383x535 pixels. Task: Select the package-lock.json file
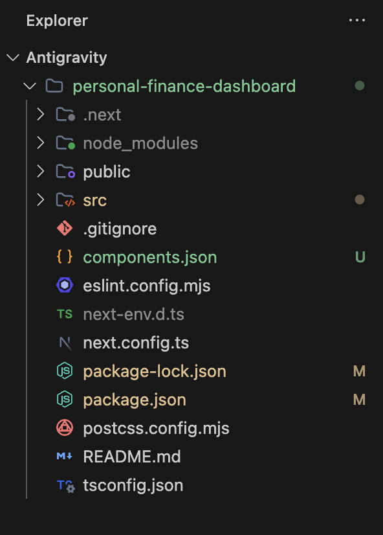point(155,370)
